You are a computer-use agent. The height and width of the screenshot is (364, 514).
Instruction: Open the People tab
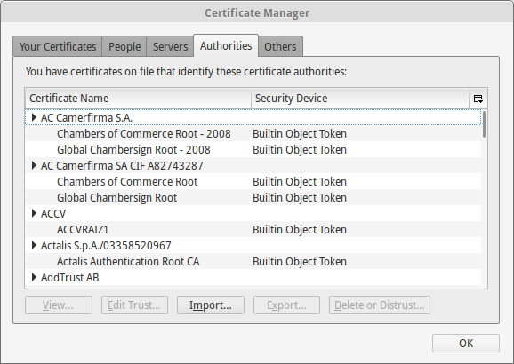point(124,46)
